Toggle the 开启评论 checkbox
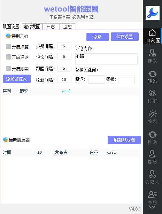The width and height of the screenshot is (162, 214). [x=8, y=57]
